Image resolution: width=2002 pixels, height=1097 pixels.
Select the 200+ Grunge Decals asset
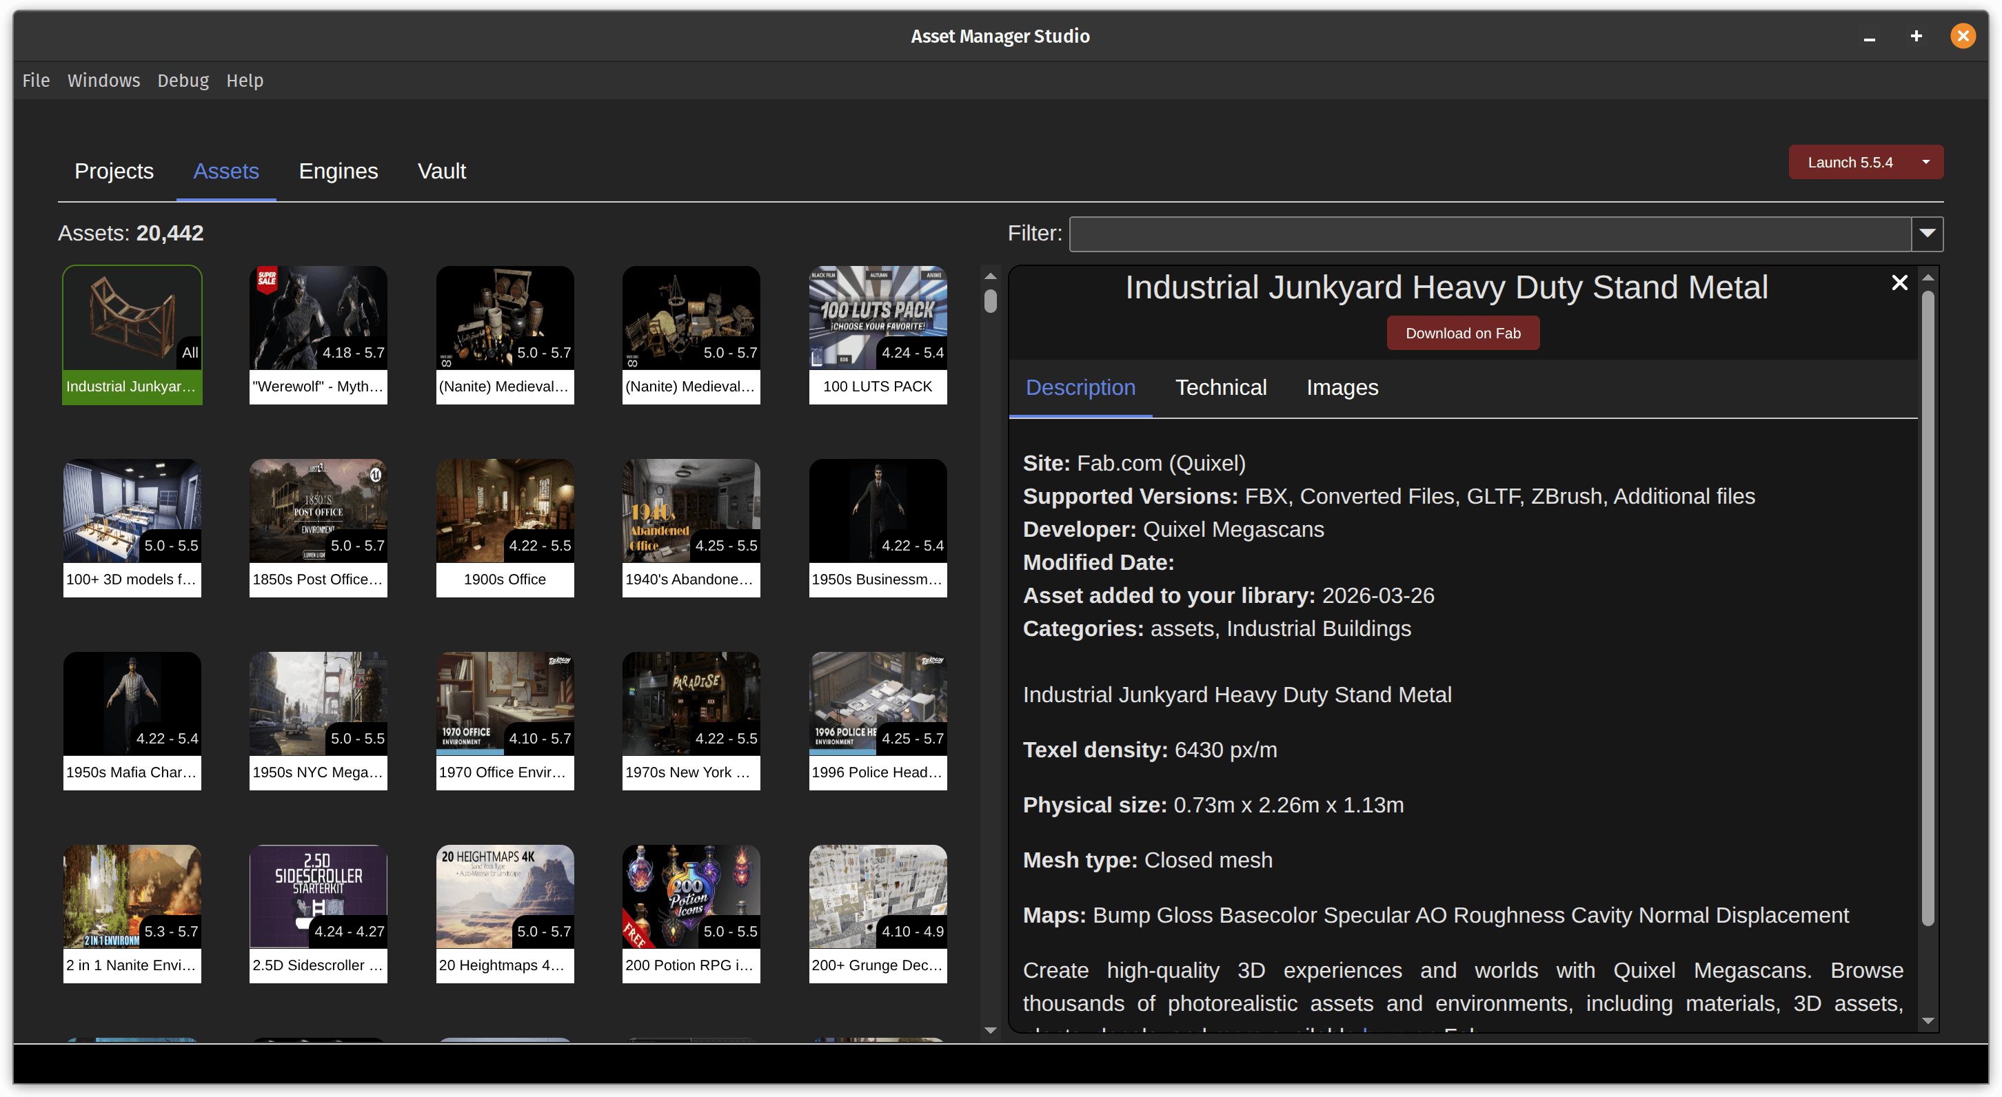click(x=878, y=914)
